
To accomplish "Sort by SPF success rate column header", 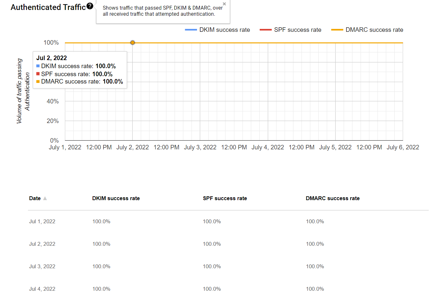I will click(225, 199).
